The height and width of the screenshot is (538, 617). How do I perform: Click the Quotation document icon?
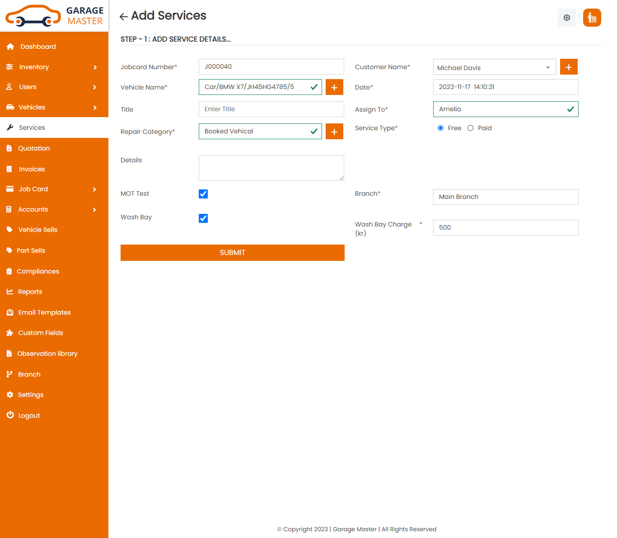9,148
